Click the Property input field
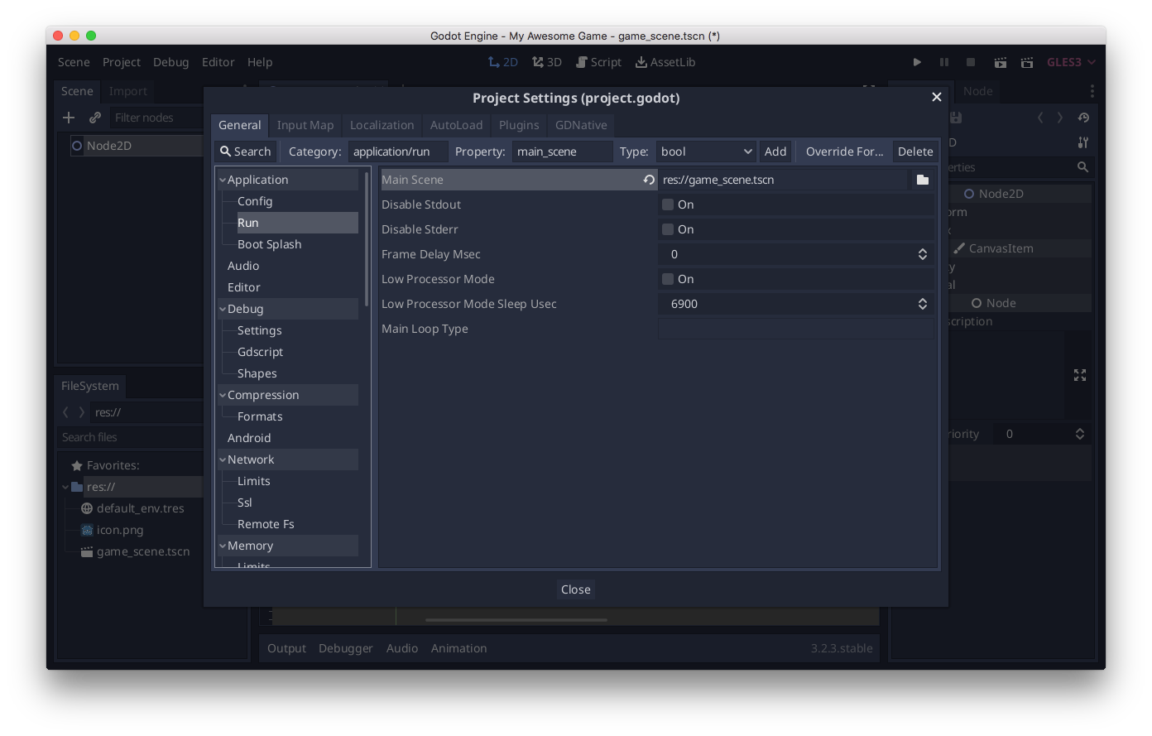 pyautogui.click(x=562, y=152)
